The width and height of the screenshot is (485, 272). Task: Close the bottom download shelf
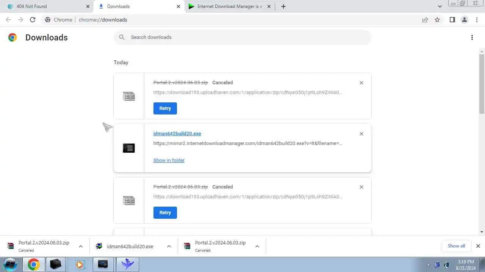point(478,246)
